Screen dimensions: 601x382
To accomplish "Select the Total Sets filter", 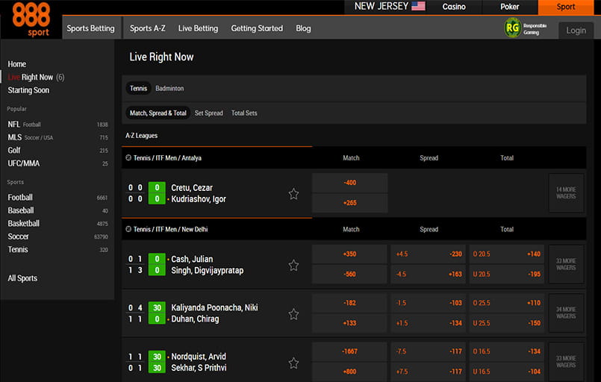I will (x=244, y=113).
